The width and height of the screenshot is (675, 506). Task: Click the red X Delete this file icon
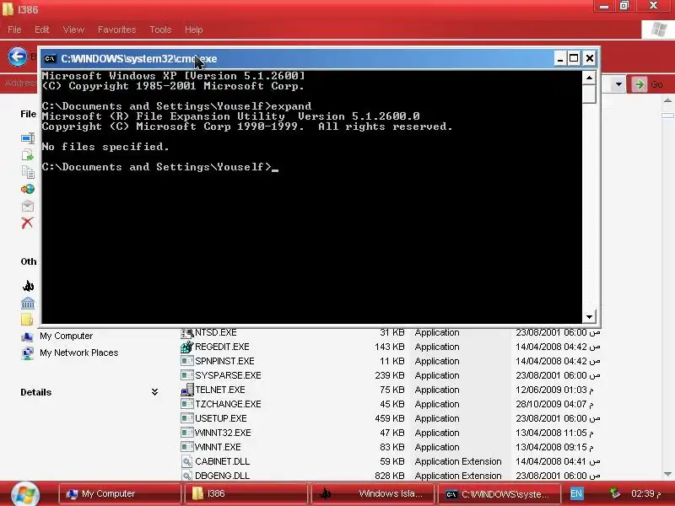[x=27, y=223]
